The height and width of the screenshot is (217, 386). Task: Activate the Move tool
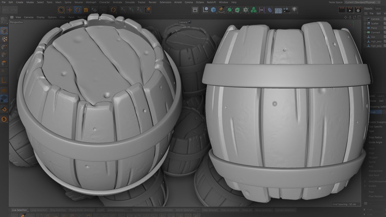(x=70, y=10)
